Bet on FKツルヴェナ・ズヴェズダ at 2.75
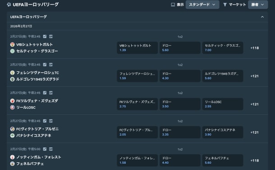This screenshot has height=170, width=275. 137,104
